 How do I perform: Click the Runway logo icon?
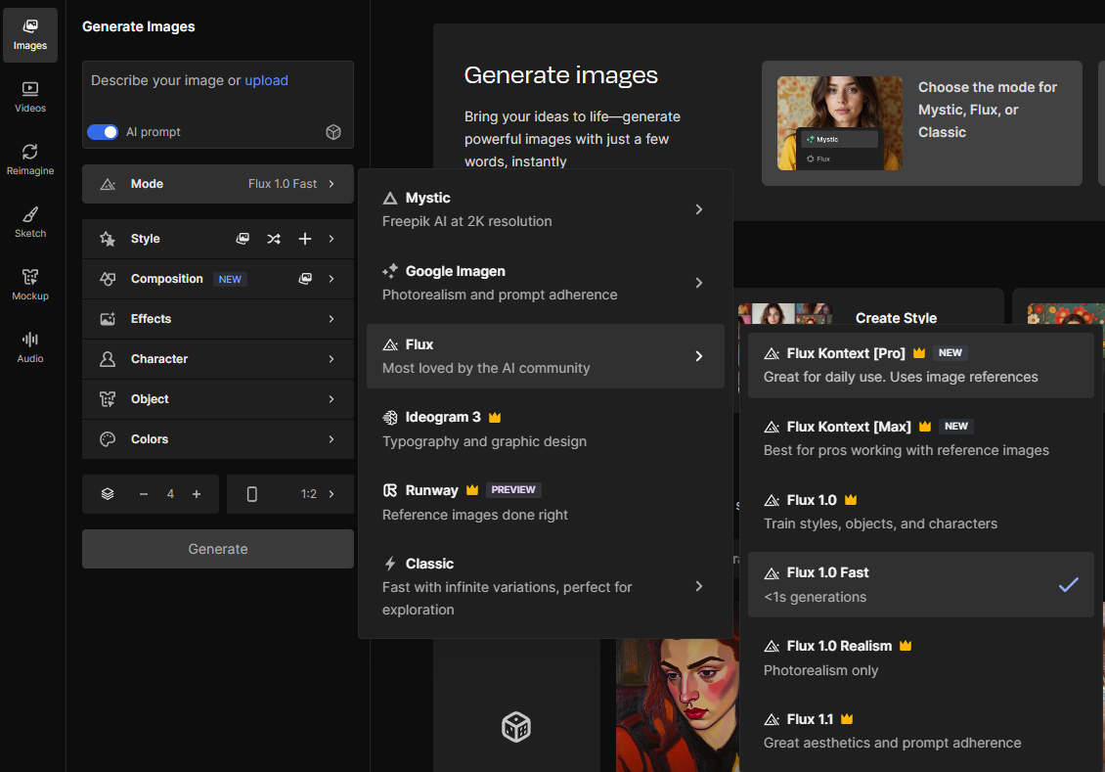390,490
